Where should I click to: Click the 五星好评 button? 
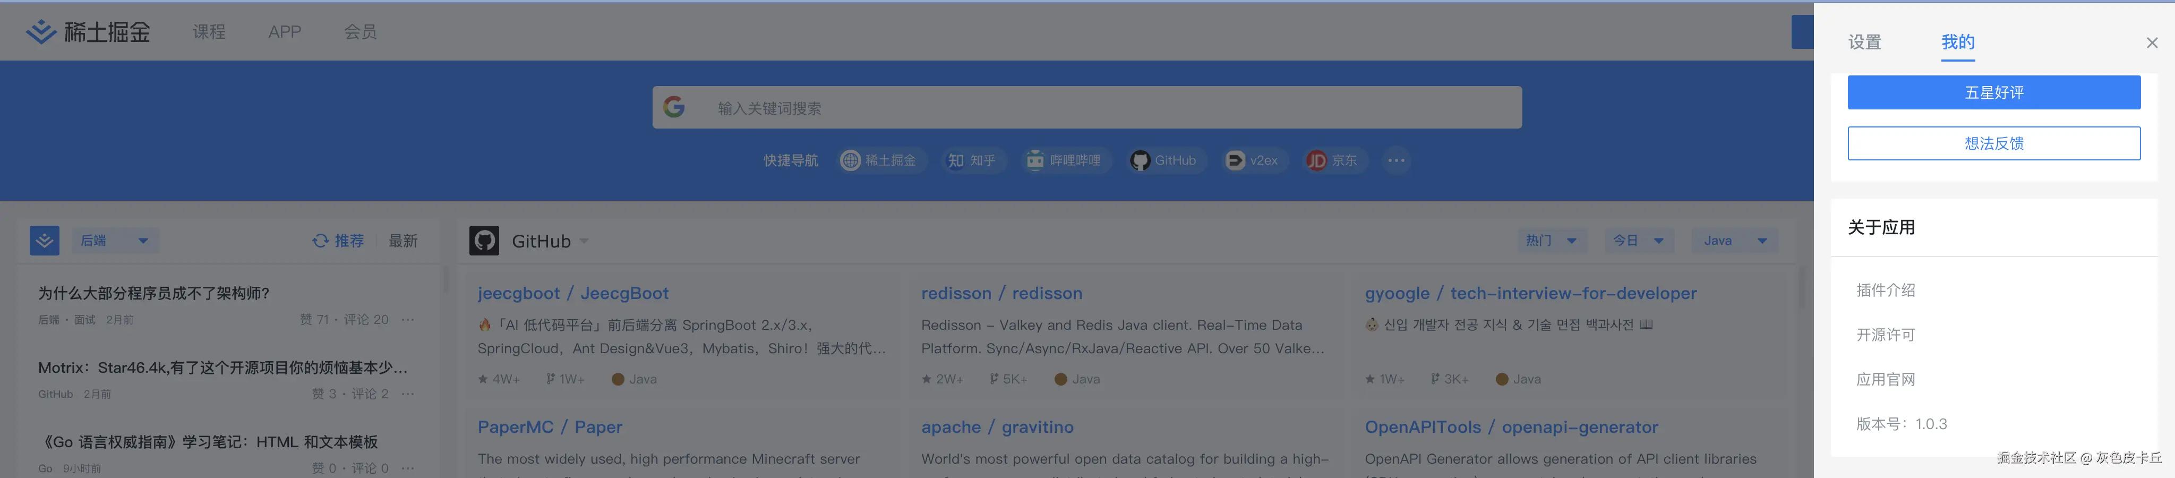(x=1993, y=92)
